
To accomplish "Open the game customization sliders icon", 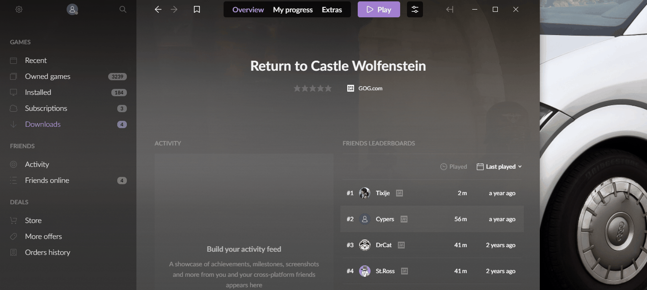I will [x=415, y=9].
